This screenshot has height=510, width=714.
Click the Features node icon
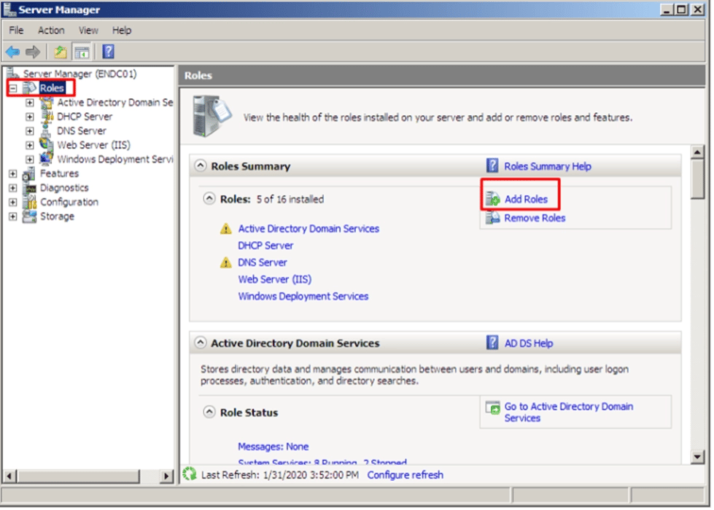[x=29, y=173]
